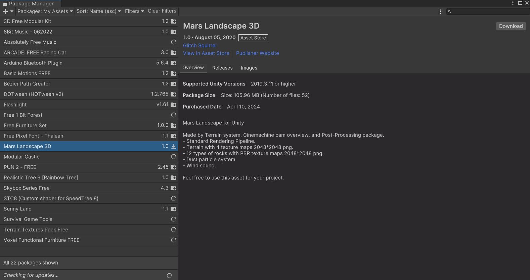Click the refresh spinner next to Checking for updates

click(x=169, y=276)
